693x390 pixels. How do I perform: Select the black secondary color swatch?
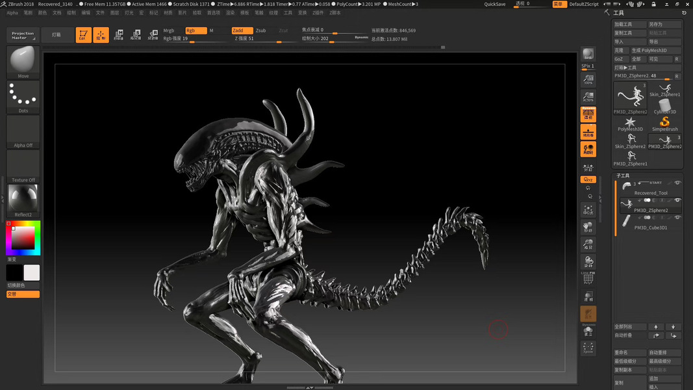tap(14, 273)
